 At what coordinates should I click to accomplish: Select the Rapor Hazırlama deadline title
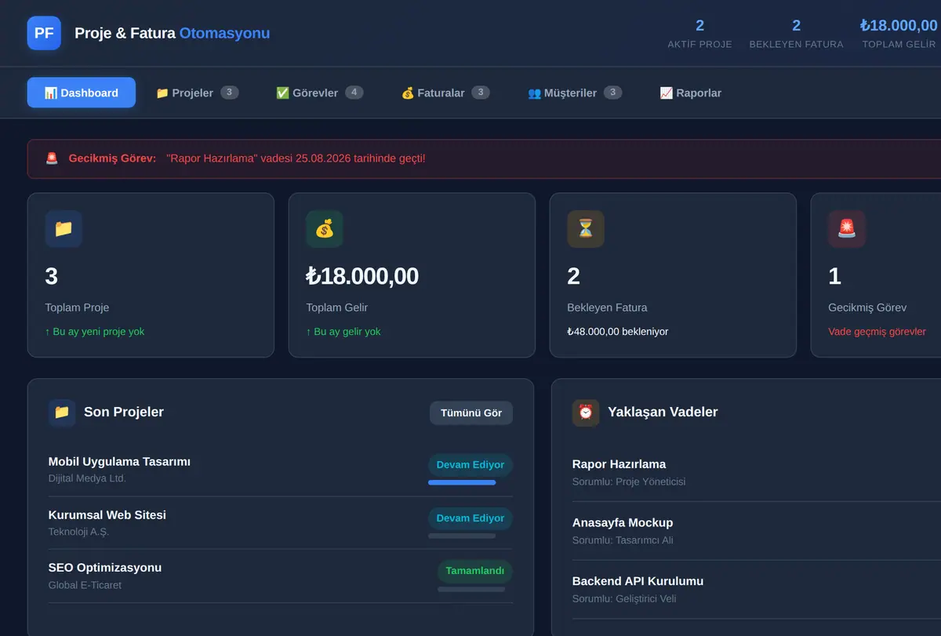click(619, 463)
